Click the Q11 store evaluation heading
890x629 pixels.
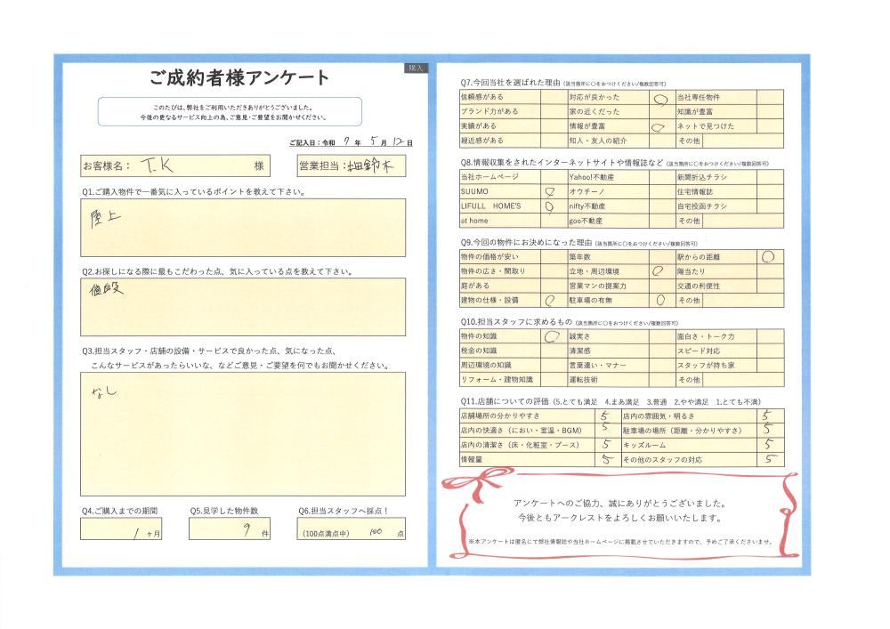click(611, 401)
